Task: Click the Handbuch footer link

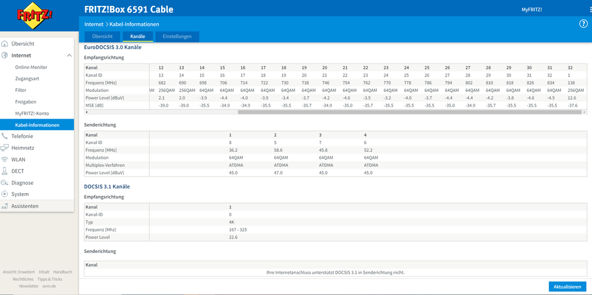Action: click(62, 272)
